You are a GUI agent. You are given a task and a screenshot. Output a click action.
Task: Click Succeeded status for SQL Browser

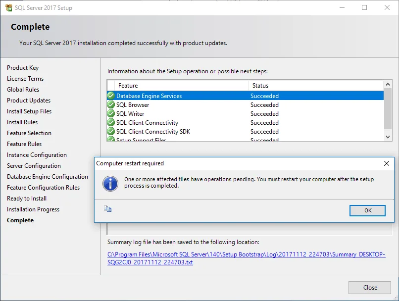click(264, 105)
